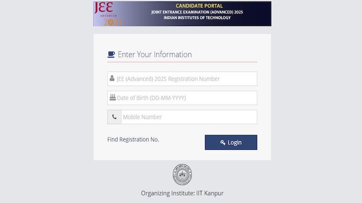Click the phone icon beside Mobile Number

pyautogui.click(x=114, y=117)
